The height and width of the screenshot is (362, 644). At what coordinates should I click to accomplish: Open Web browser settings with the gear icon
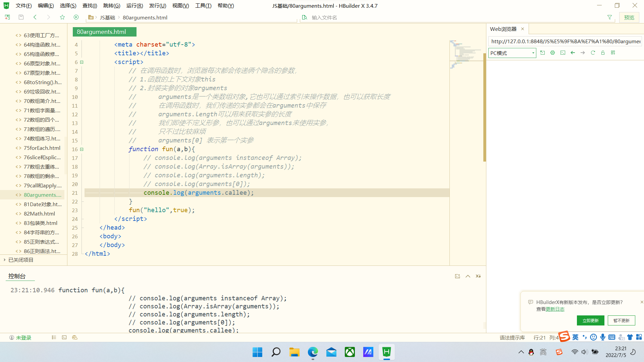point(552,53)
